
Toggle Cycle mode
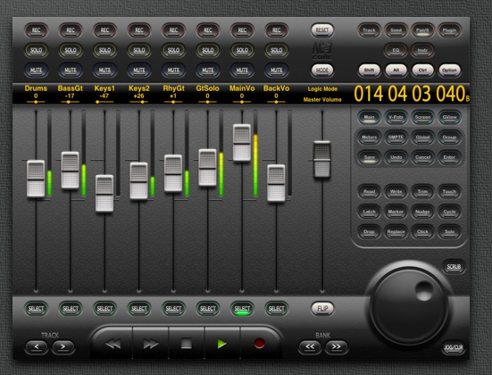coord(449,212)
